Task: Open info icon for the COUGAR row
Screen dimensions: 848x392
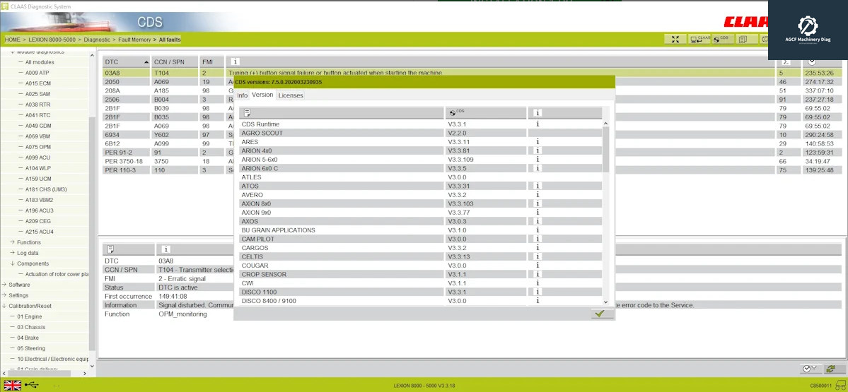Action: point(538,266)
